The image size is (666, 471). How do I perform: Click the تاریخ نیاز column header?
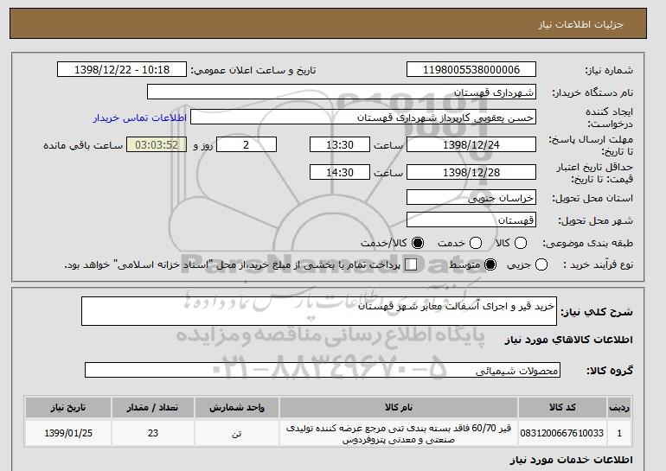pos(68,407)
